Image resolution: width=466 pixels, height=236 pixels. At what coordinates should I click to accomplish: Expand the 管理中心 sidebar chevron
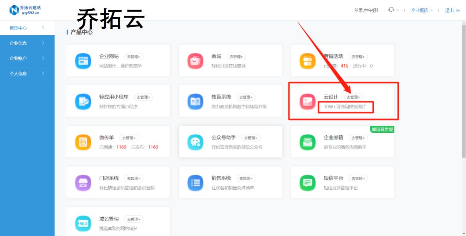click(43, 28)
